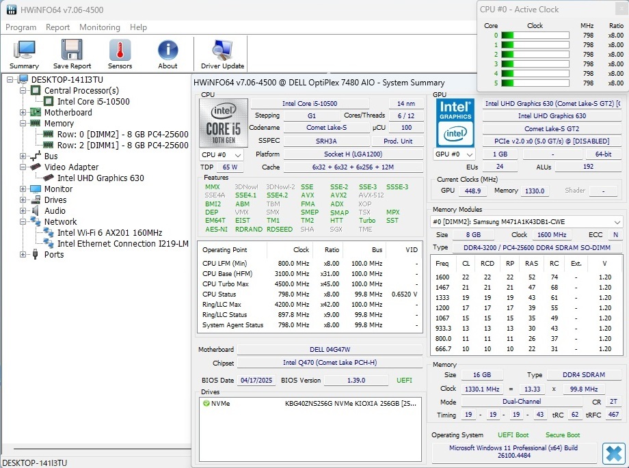
Task: Open the Monitoring menu
Action: pyautogui.click(x=100, y=27)
